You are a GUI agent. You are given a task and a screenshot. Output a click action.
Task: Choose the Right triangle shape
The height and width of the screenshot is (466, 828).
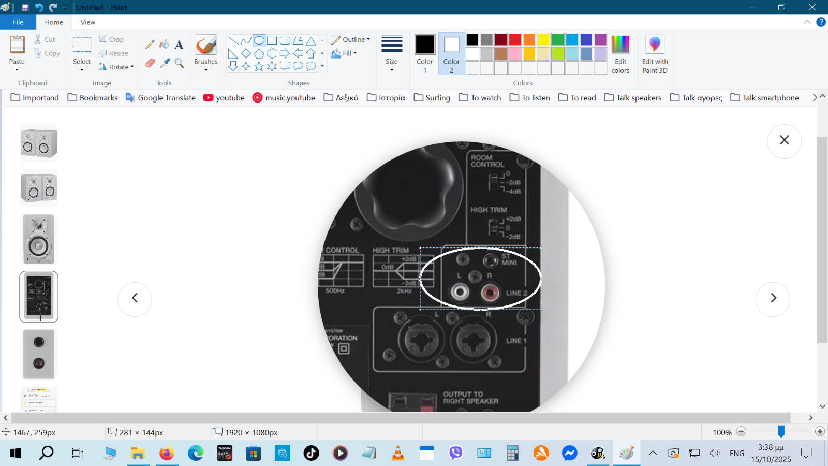[233, 53]
